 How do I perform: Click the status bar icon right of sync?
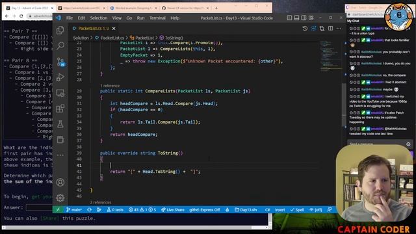pyautogui.click(x=99, y=209)
